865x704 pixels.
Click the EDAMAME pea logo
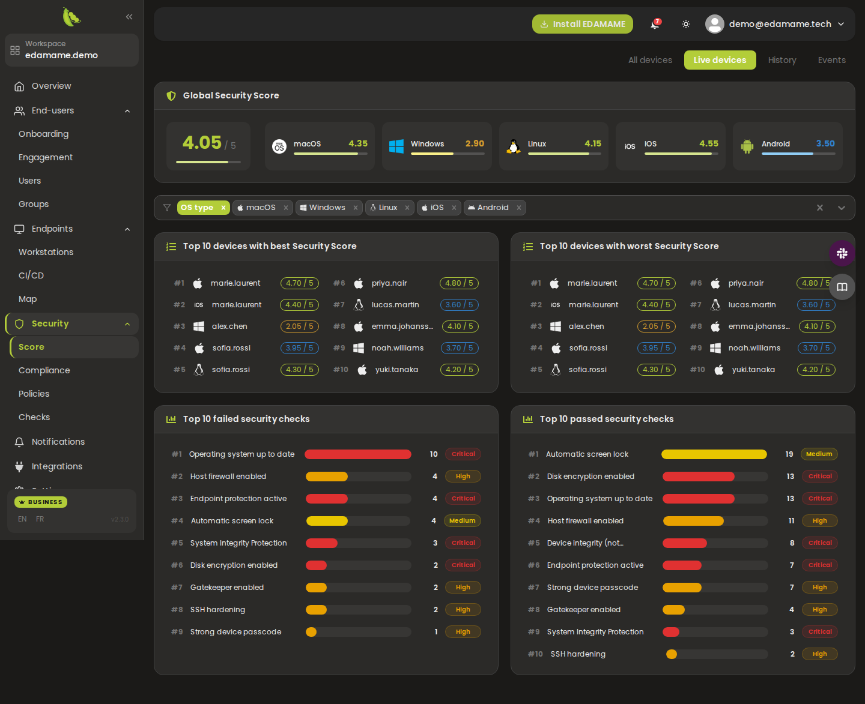coord(71,17)
